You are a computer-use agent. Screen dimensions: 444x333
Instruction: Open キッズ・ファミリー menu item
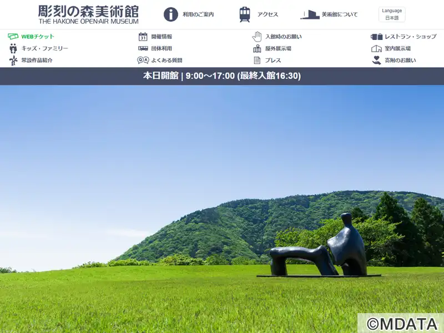click(x=45, y=48)
